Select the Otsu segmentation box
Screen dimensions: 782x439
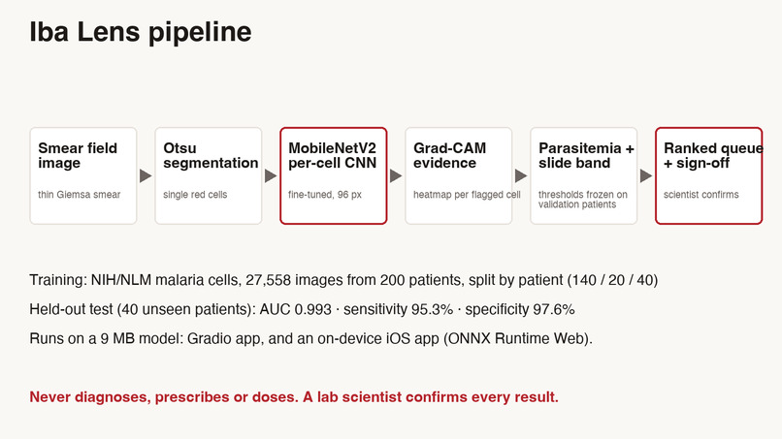click(x=209, y=176)
